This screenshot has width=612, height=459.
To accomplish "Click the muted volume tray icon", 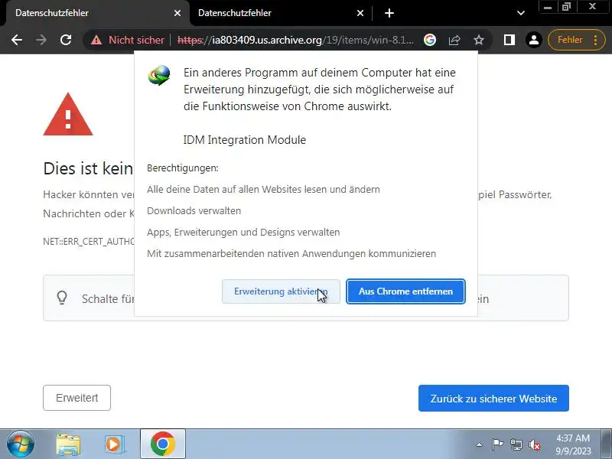I will [x=534, y=444].
